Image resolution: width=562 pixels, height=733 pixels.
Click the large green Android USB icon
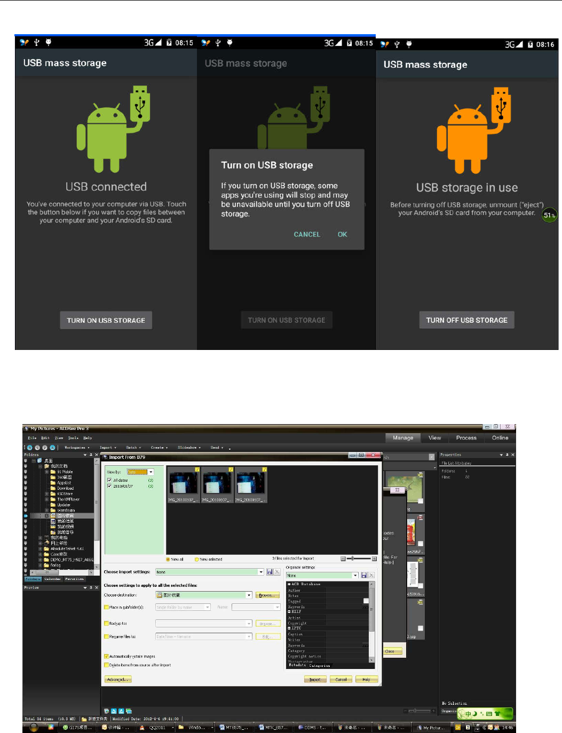click(x=113, y=129)
